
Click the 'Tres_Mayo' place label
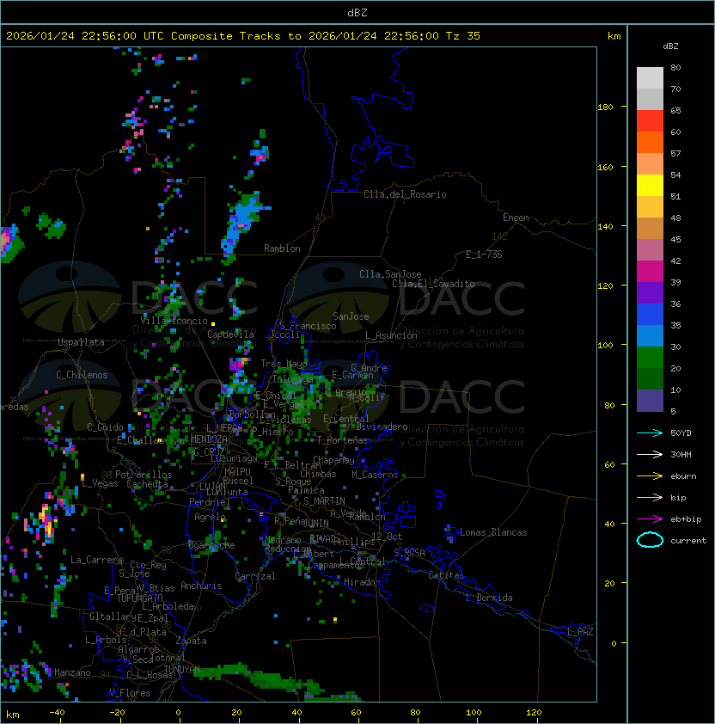284,364
